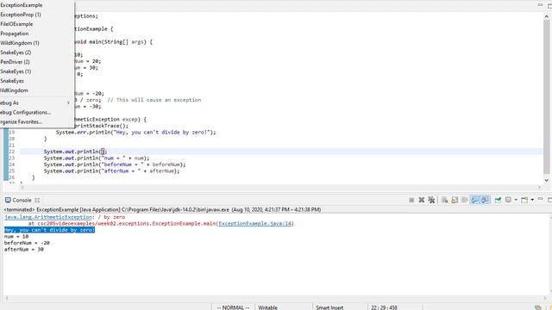Open Debug Configurations... dialog

pyautogui.click(x=25, y=112)
